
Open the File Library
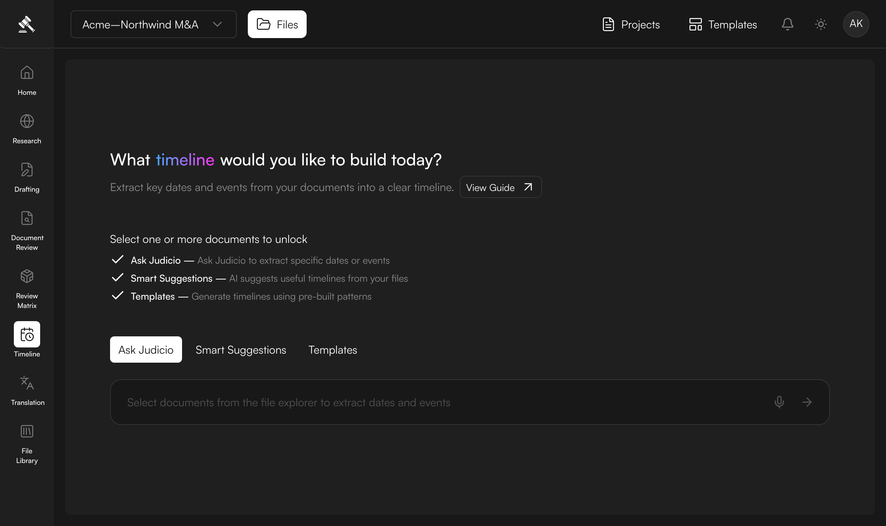[x=27, y=444]
